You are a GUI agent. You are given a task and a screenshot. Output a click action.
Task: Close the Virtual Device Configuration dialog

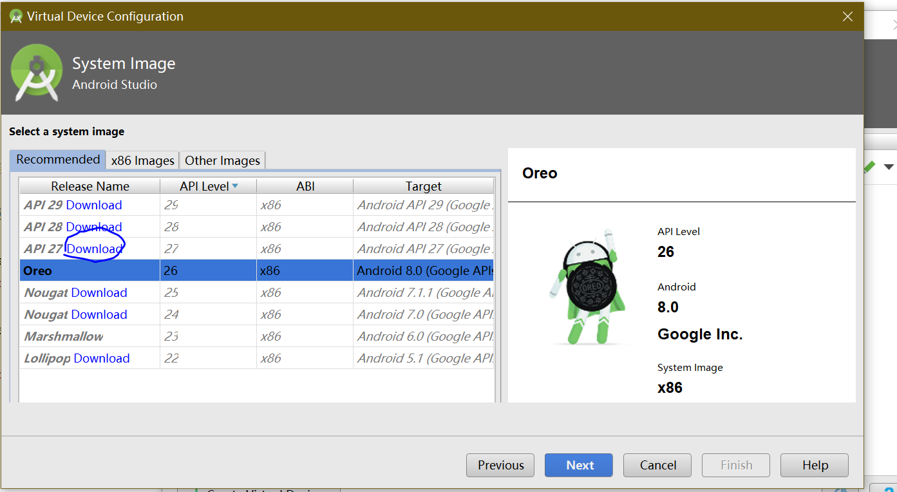847,17
